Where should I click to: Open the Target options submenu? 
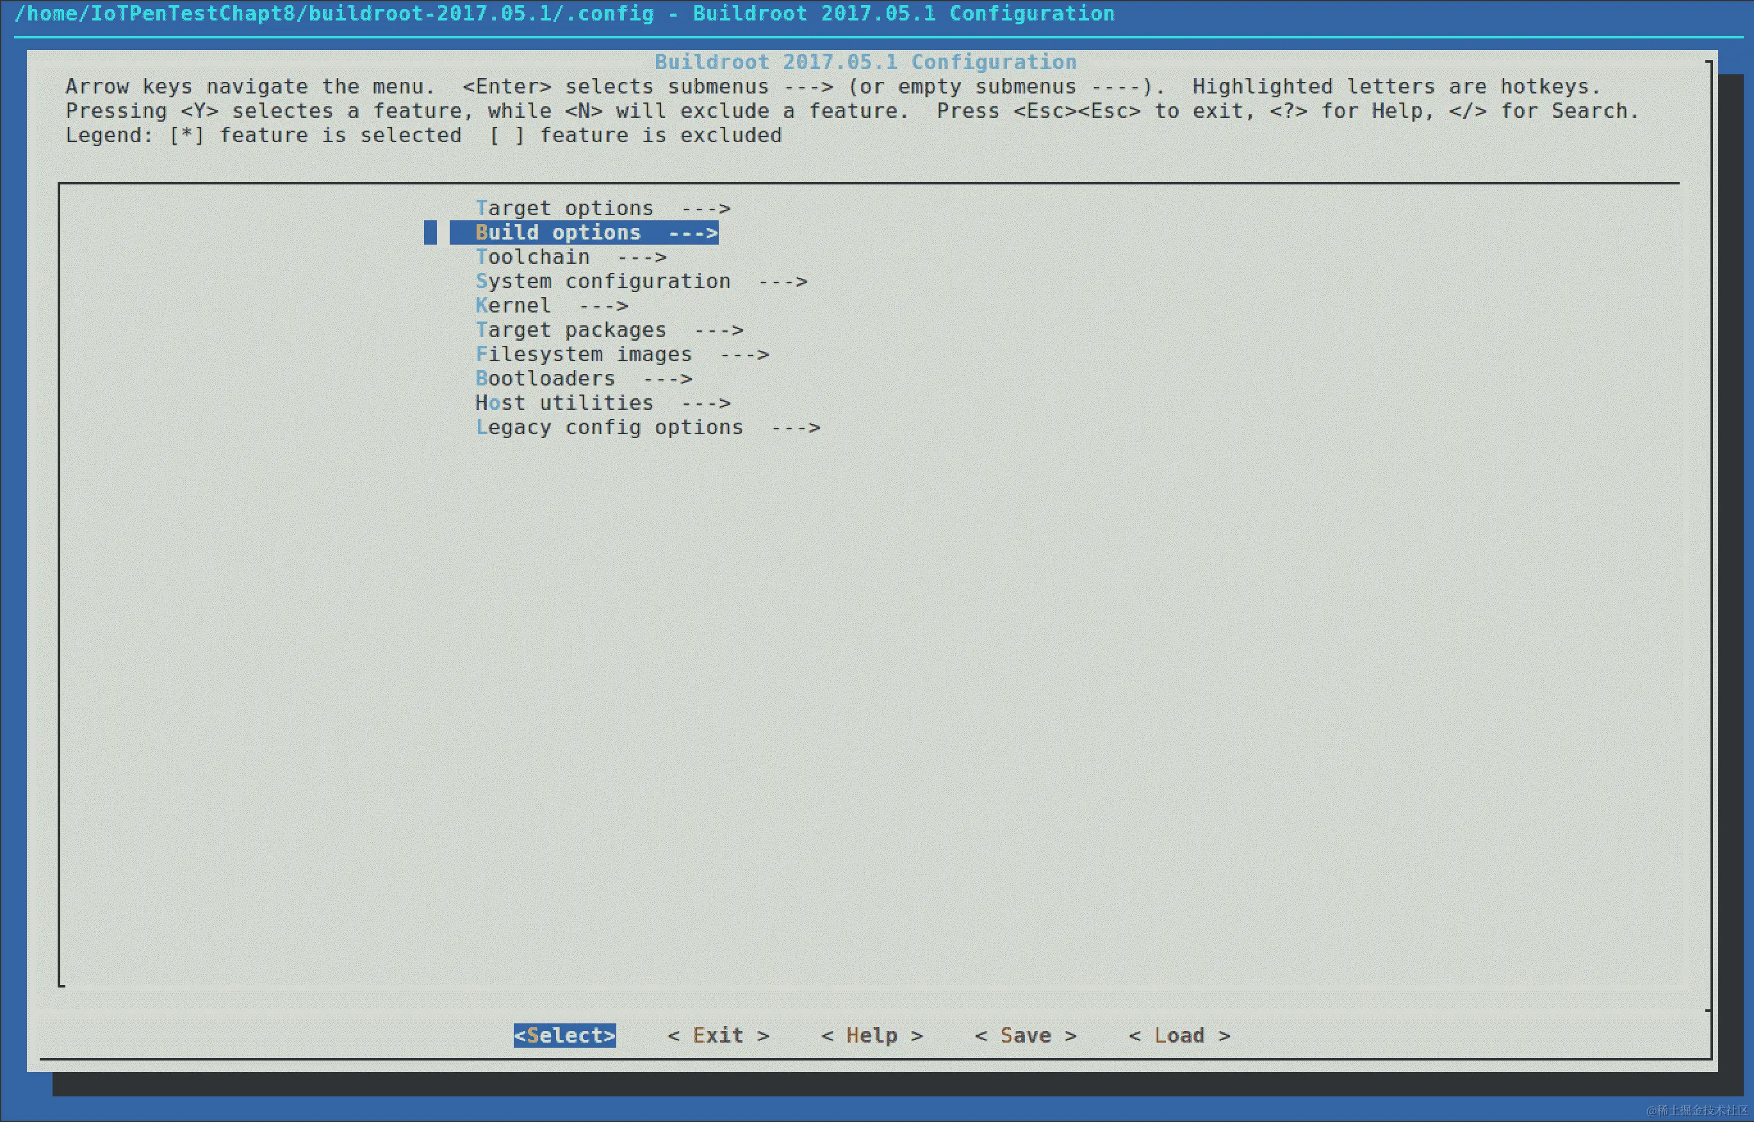(603, 208)
